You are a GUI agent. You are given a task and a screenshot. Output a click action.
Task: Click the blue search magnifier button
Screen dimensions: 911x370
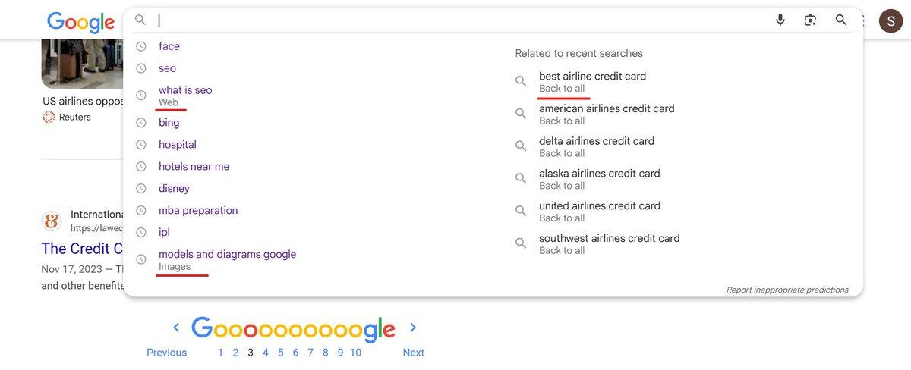(840, 20)
